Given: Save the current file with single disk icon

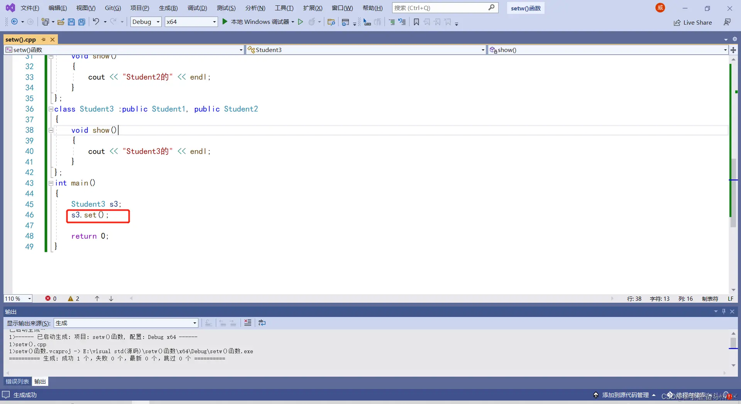Looking at the screenshot, I should [71, 22].
